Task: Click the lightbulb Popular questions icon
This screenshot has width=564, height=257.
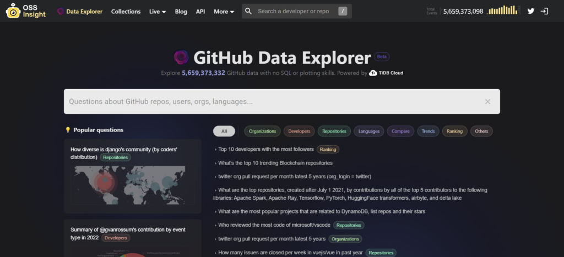Action: 68,130
